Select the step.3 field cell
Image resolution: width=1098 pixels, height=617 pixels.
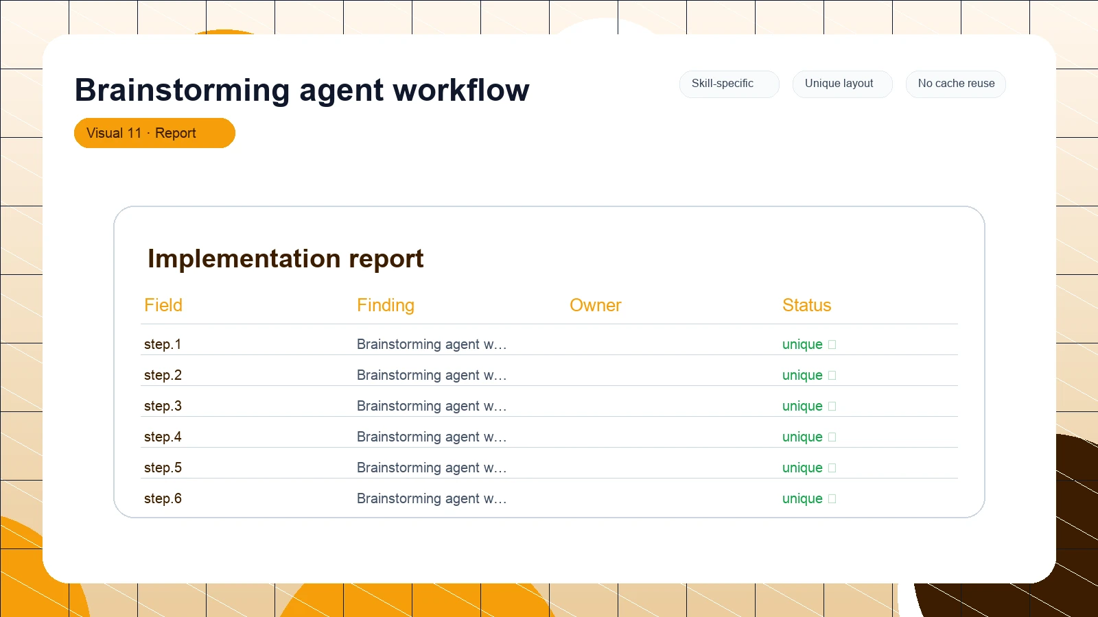pyautogui.click(x=163, y=406)
